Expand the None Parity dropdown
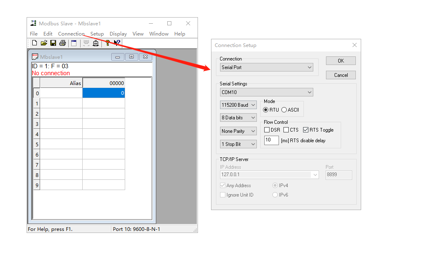436x273 pixels. 238,131
